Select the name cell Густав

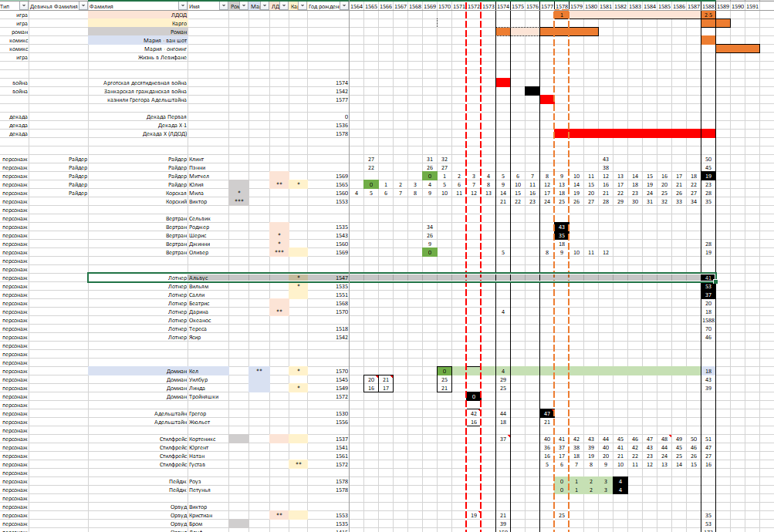coord(208,464)
